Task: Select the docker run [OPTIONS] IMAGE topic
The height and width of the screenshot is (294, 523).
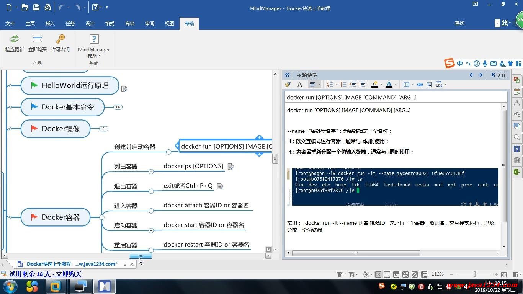Action: (x=226, y=146)
